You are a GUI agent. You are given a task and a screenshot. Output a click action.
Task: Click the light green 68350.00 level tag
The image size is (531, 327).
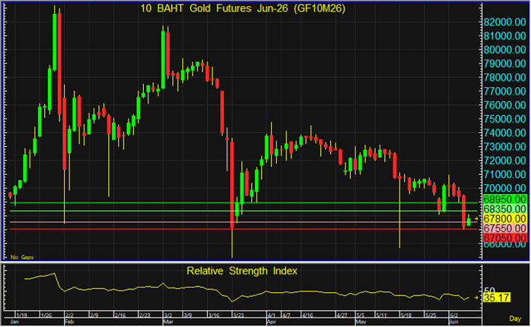point(505,209)
